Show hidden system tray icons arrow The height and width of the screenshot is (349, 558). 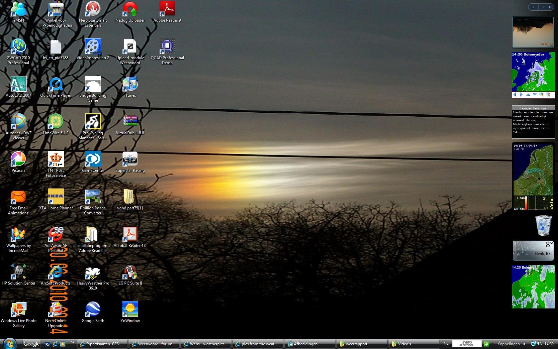pyautogui.click(x=524, y=344)
